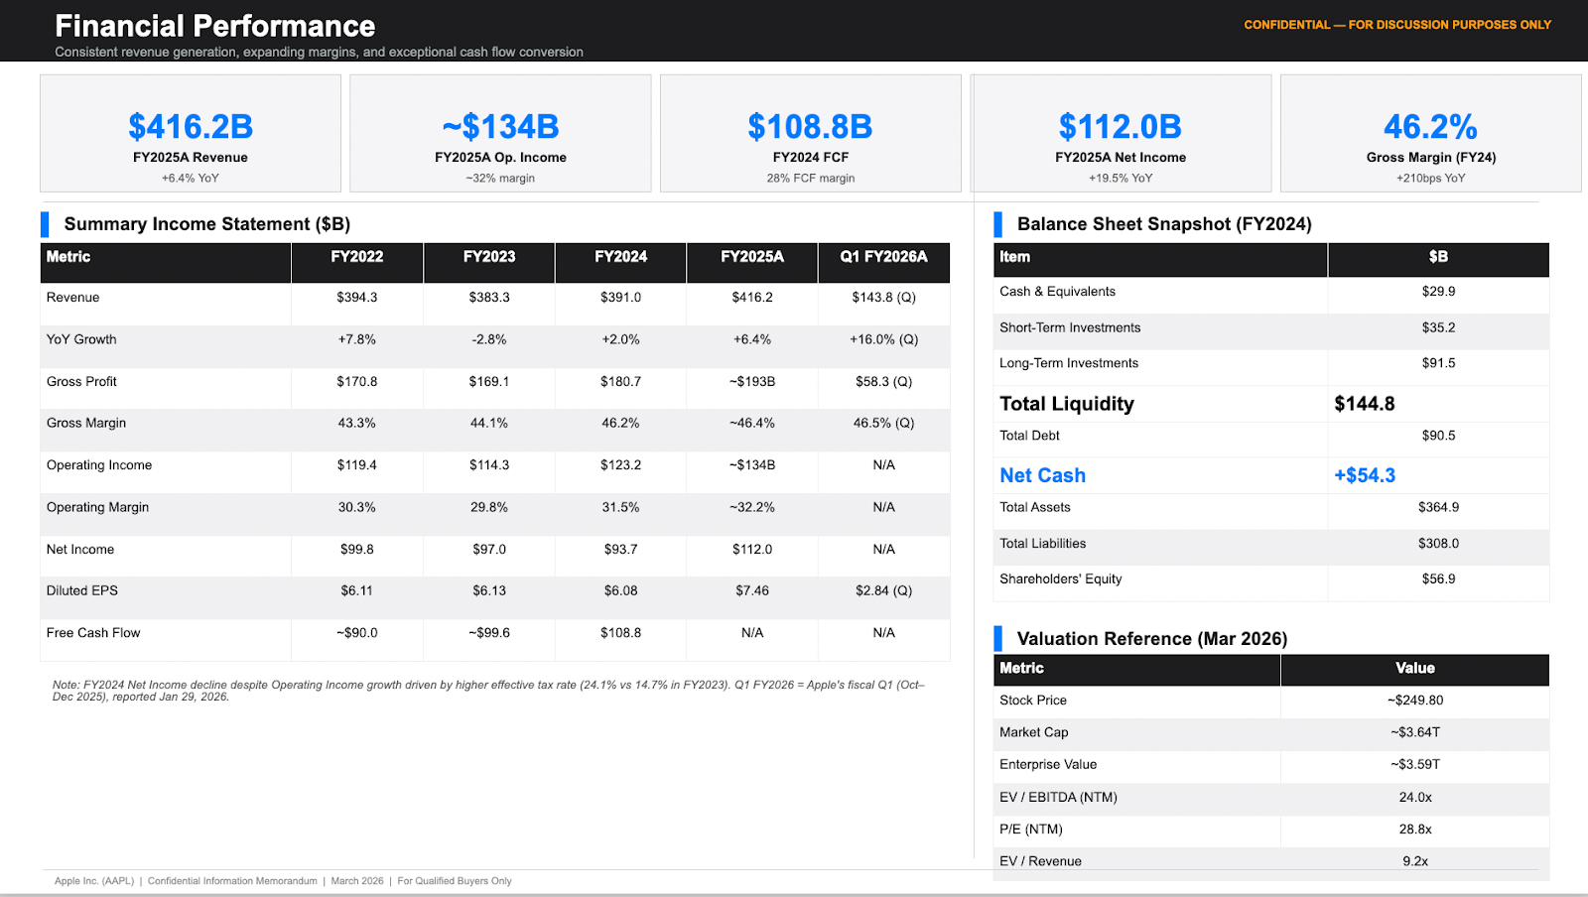Select the $112.0B Net Income card
Viewport: 1588px width, 897px height.
pos(1122,132)
